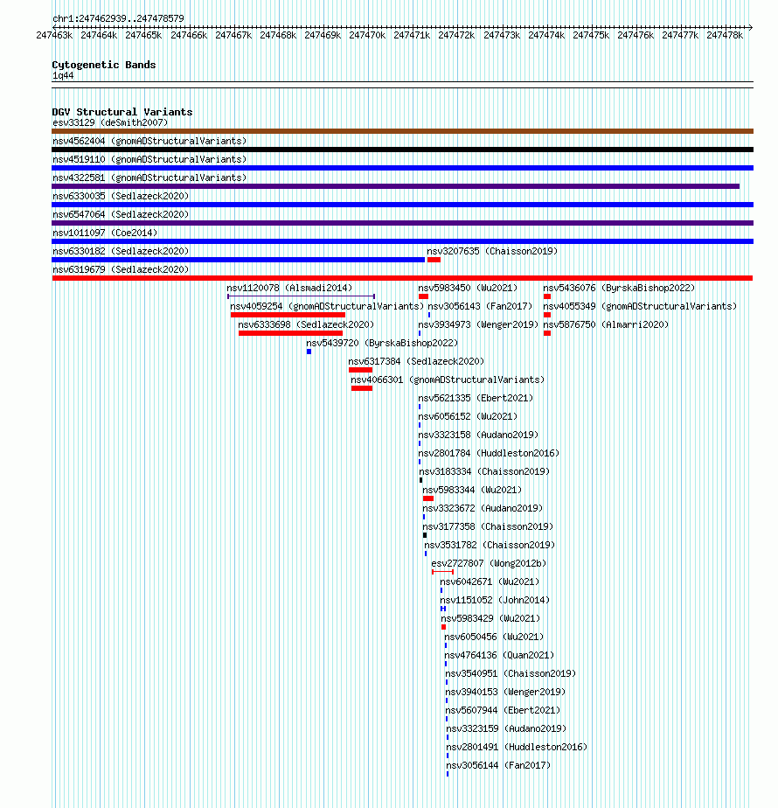The image size is (778, 808).
Task: Select nsv4519110 (gnomADStructuralVariants) label
Action: tap(149, 160)
